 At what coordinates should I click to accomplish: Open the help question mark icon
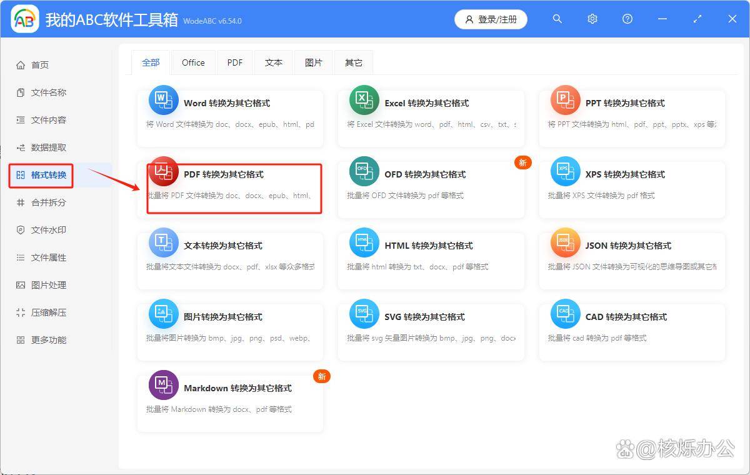click(627, 19)
